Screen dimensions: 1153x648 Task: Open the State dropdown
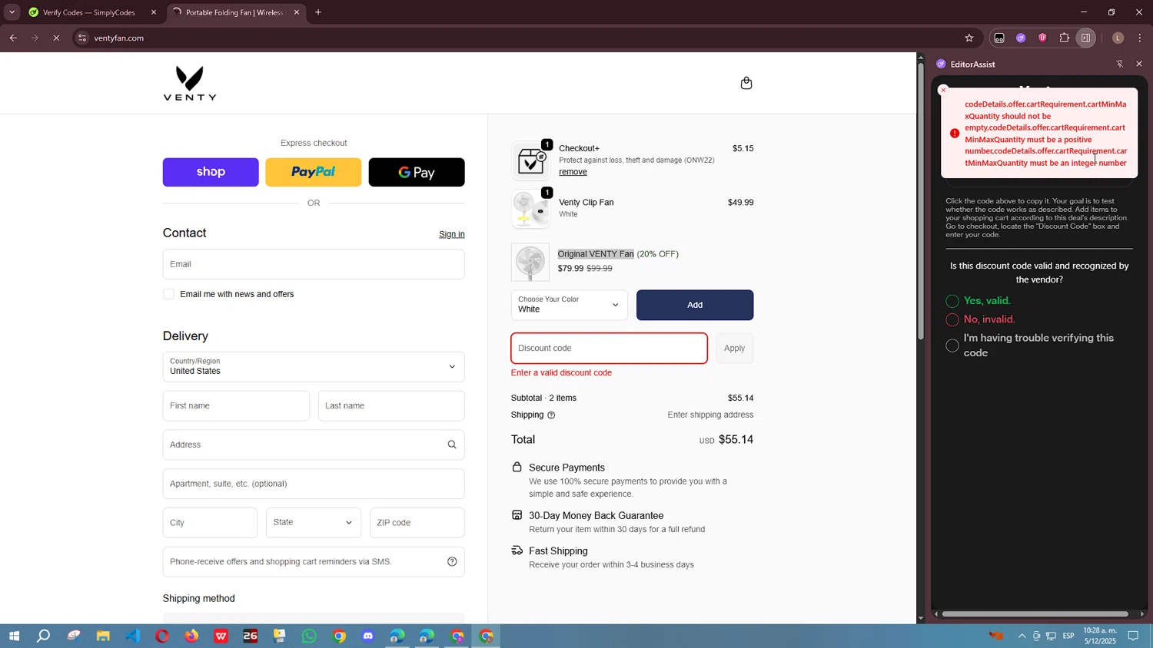pos(314,522)
